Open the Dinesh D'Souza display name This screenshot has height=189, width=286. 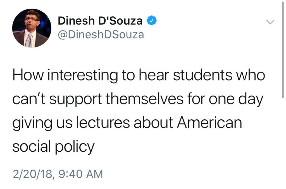100,21
